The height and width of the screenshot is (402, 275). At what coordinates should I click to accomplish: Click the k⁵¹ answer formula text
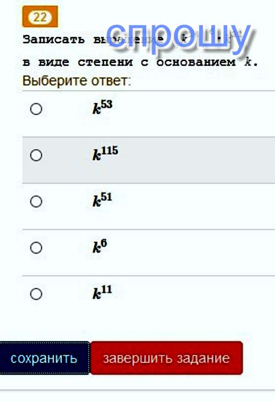102,201
